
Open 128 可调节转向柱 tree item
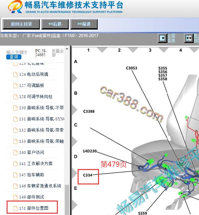(x=36, y=97)
